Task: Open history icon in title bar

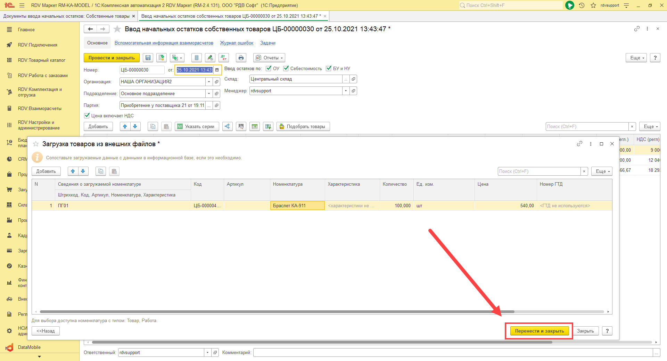Action: 582,6
